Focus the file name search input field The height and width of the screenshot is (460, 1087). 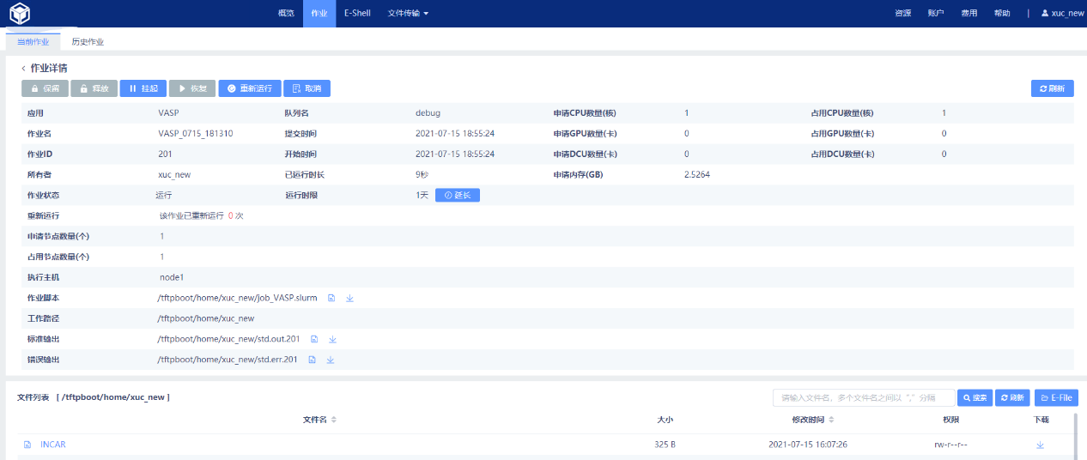click(862, 398)
